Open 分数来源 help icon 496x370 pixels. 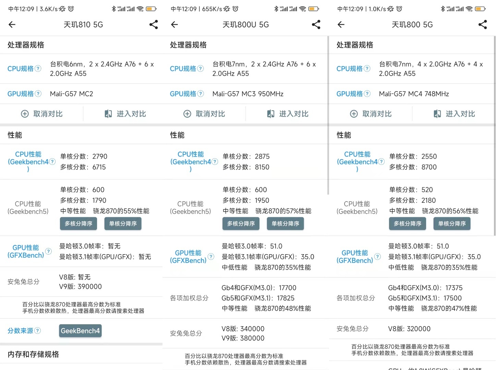[x=38, y=331]
